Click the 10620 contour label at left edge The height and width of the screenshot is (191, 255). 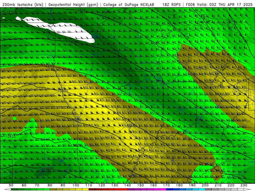pyautogui.click(x=11, y=137)
